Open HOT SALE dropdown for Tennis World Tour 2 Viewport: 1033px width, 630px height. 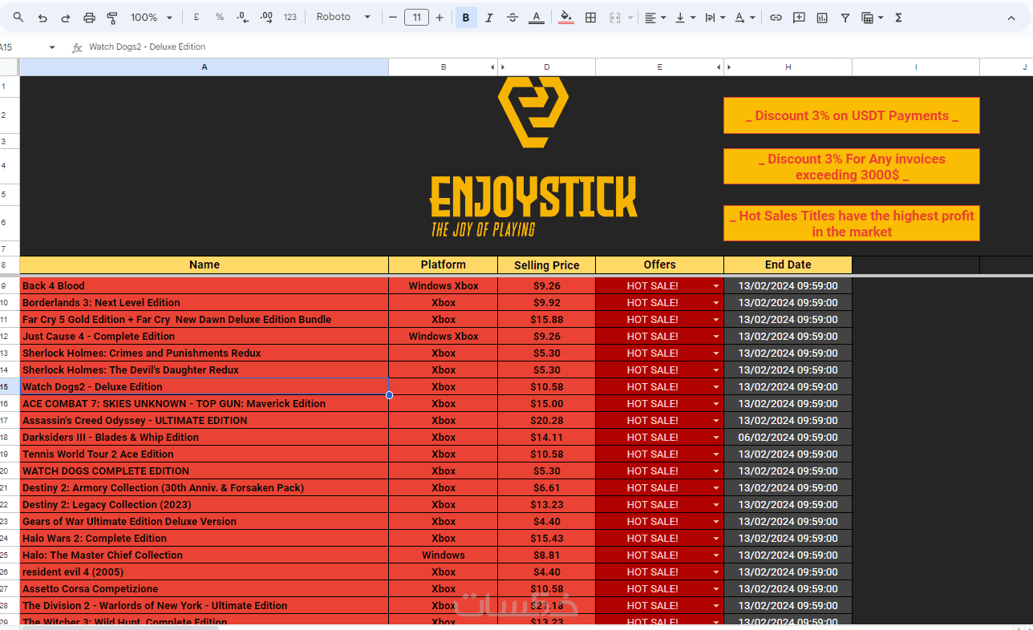716,454
